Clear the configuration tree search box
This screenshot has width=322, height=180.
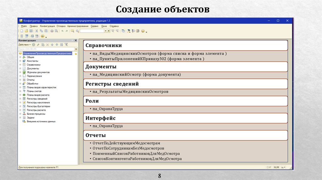coord(76,49)
